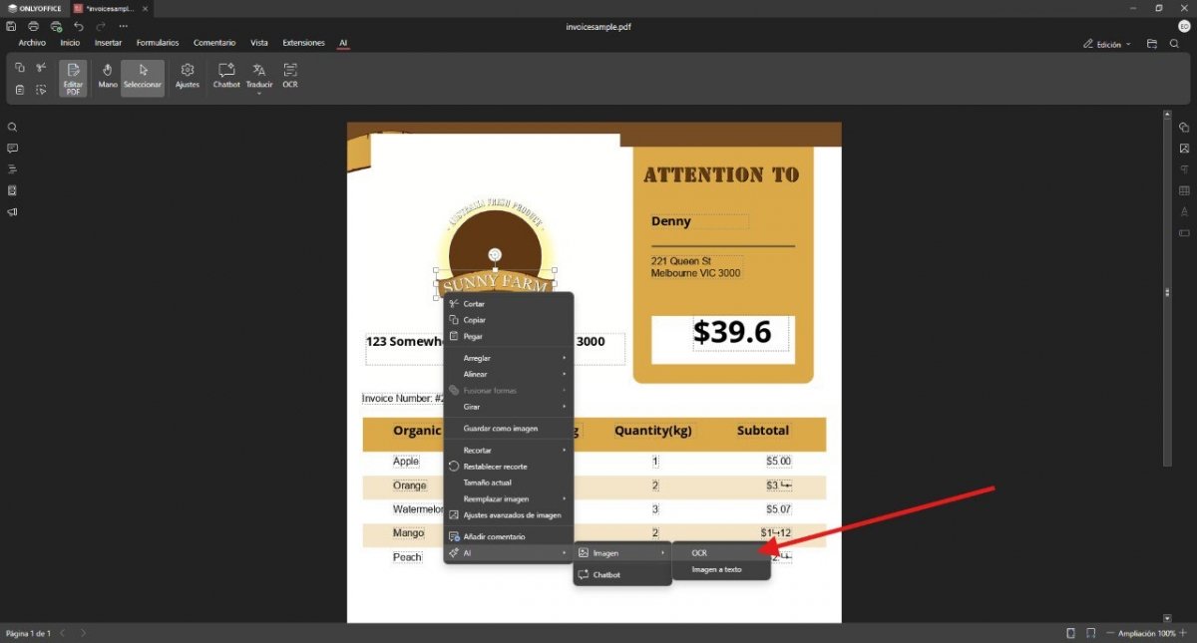Viewport: 1197px width, 643px height.
Task: Open AI Ajustes gear settings
Action: (187, 76)
